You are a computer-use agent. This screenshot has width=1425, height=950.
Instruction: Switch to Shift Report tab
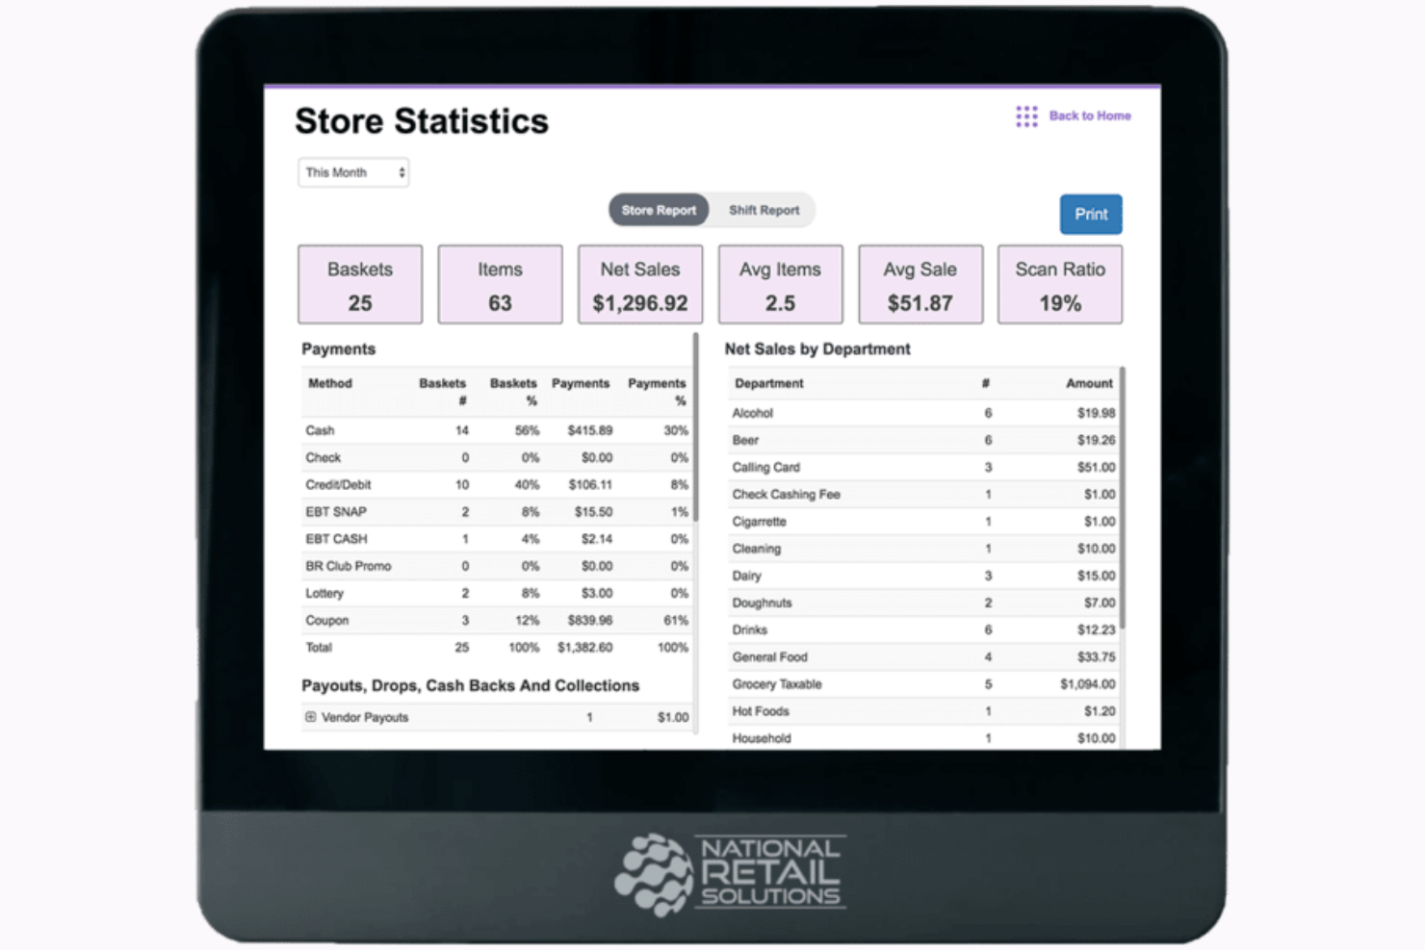pos(764,210)
